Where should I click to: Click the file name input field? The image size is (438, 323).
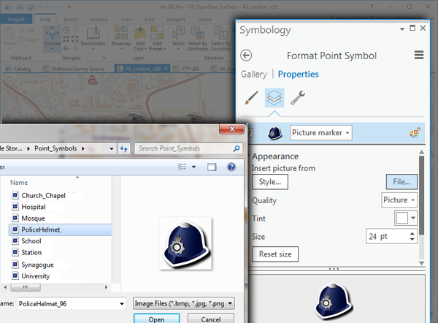pyautogui.click(x=68, y=304)
